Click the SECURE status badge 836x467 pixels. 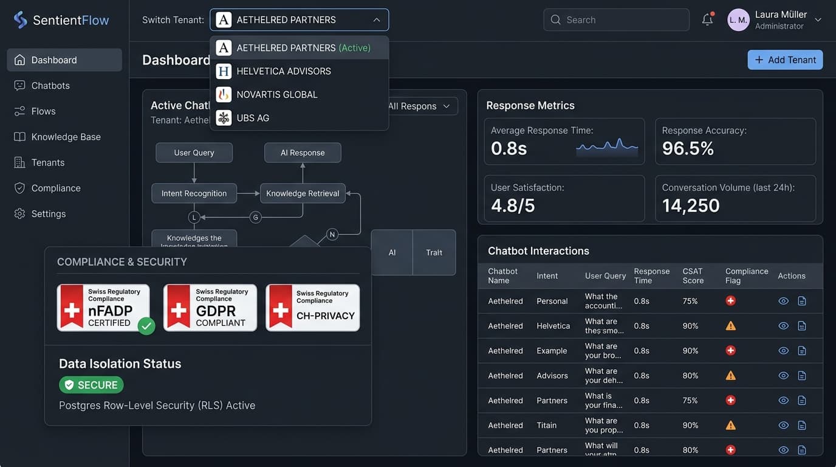click(x=91, y=385)
